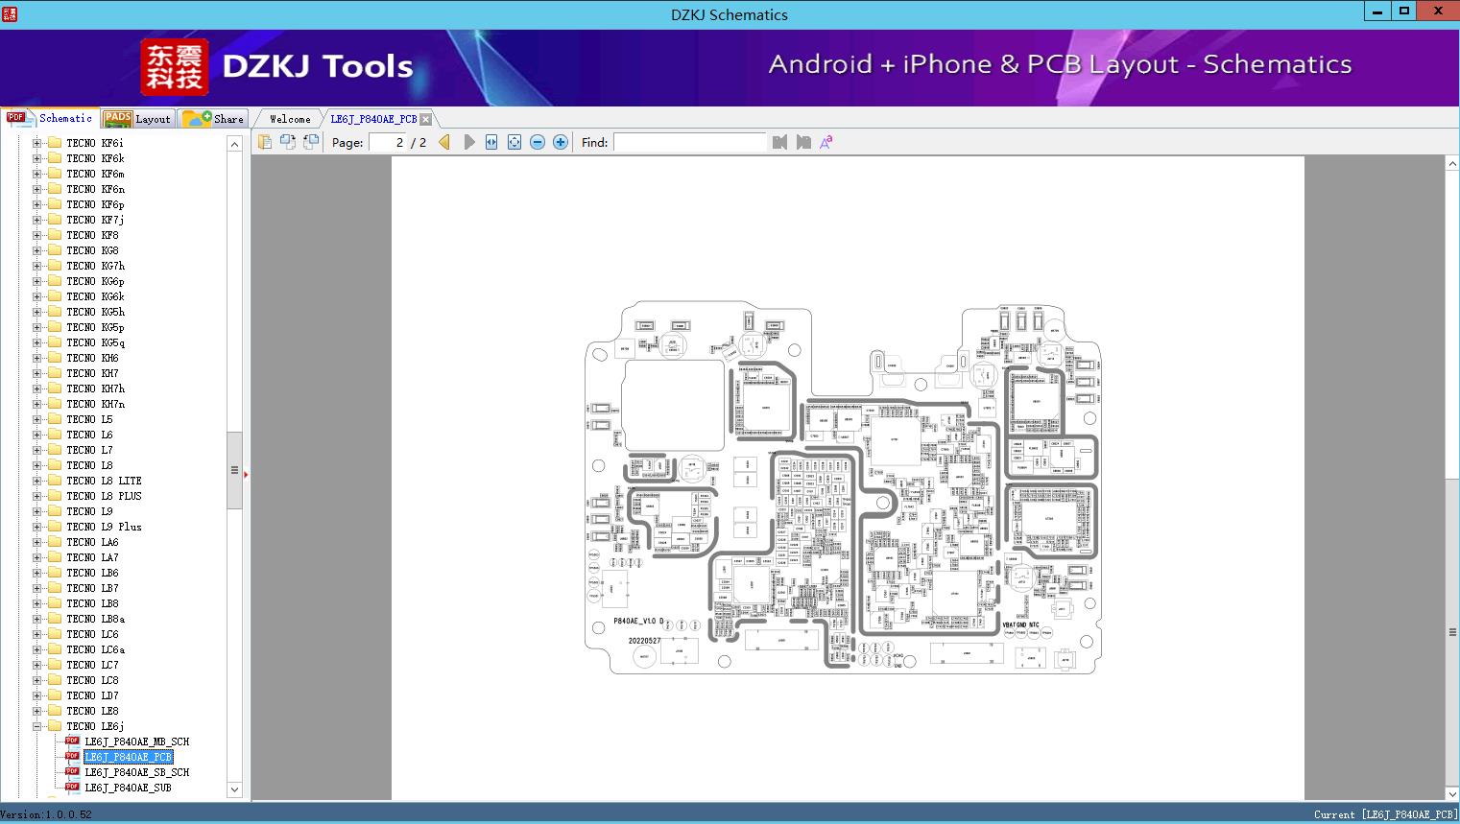Click the PDF icon of LE6J_P840AE_SB_SCH
Screen dimensions: 1460x824
(x=72, y=772)
